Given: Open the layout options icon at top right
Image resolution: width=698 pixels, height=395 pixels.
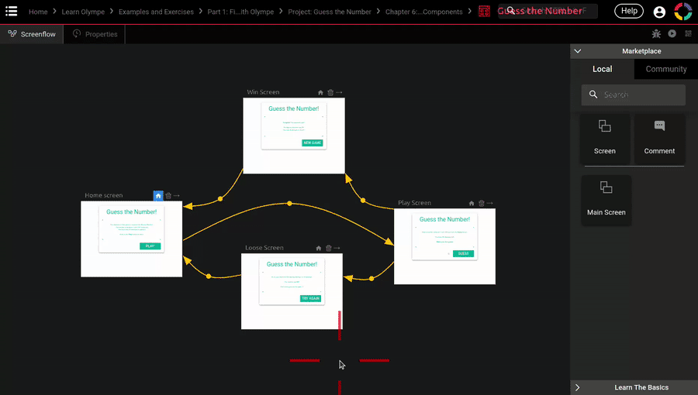Looking at the screenshot, I should 687,34.
